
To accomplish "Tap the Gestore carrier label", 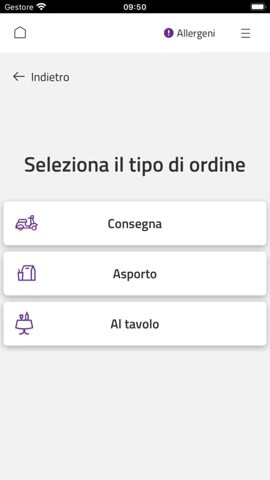I will pyautogui.click(x=19, y=7).
